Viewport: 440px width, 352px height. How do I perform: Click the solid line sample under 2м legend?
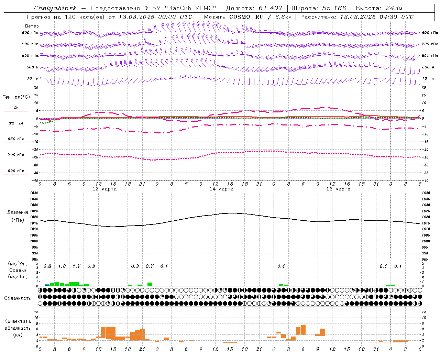click(16, 111)
